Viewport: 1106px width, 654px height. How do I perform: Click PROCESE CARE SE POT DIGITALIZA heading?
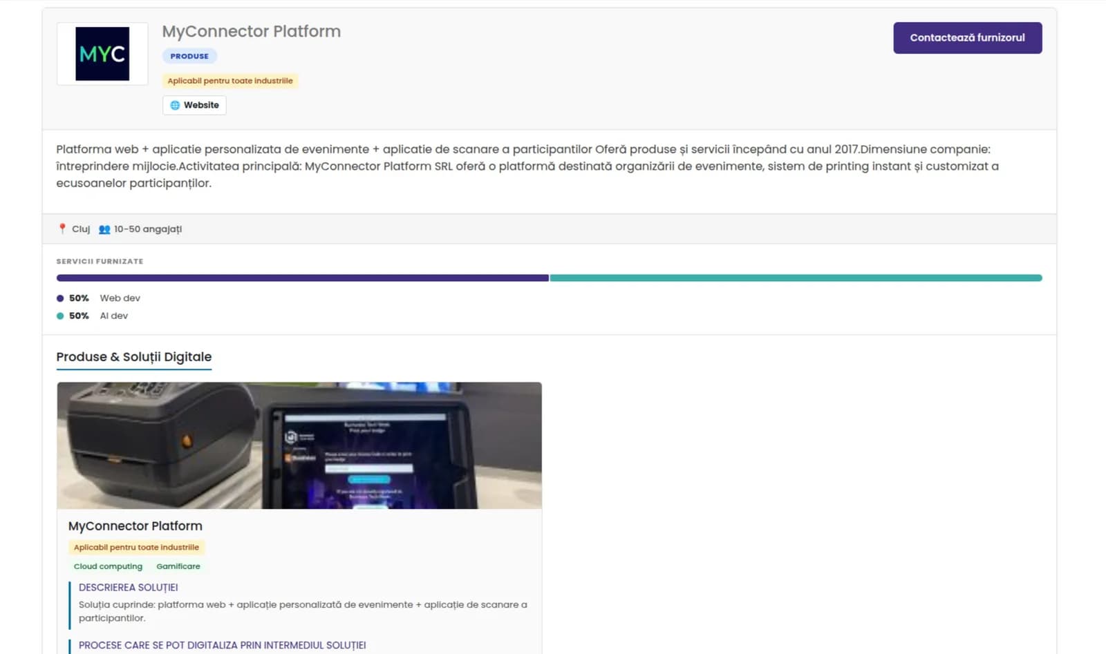point(223,645)
